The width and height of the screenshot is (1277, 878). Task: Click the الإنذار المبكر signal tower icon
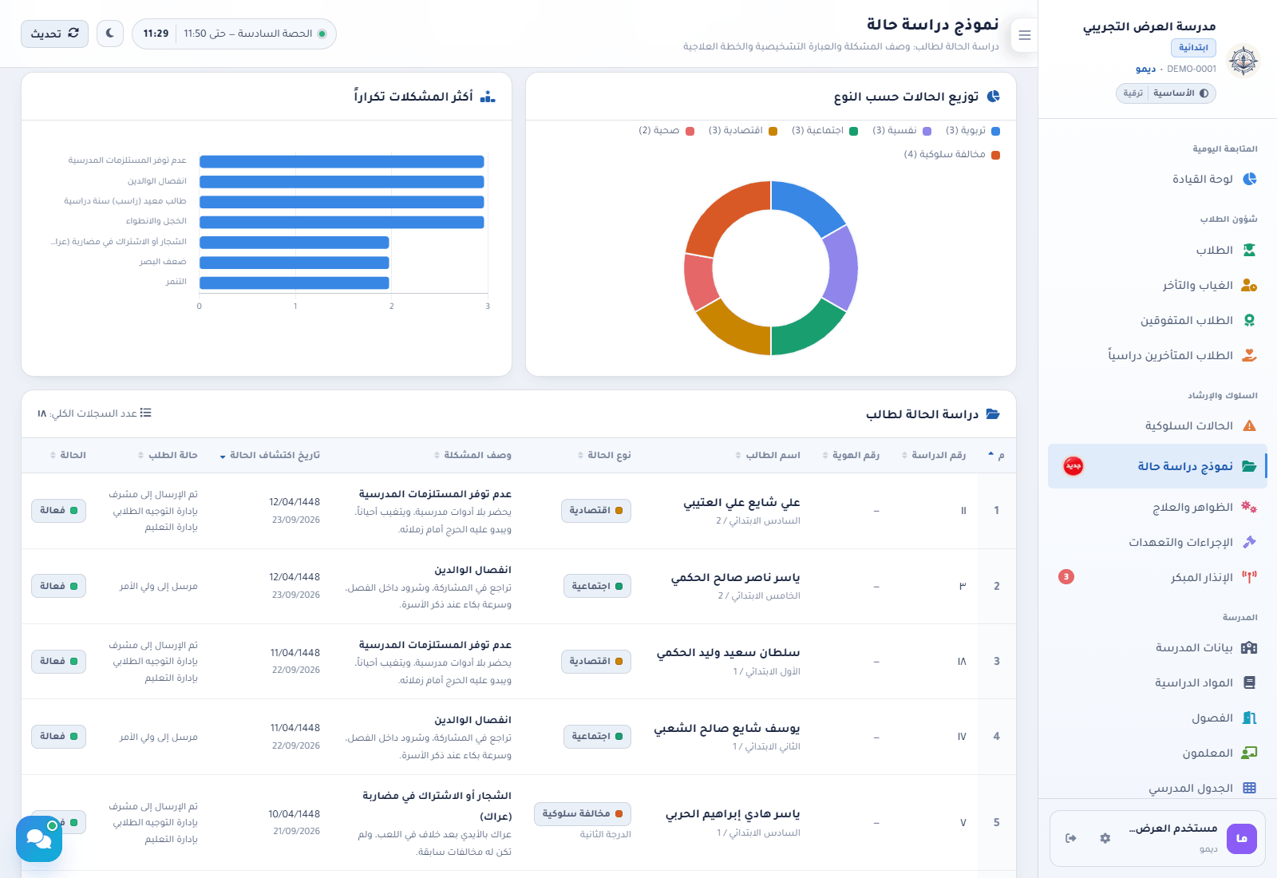click(1250, 577)
